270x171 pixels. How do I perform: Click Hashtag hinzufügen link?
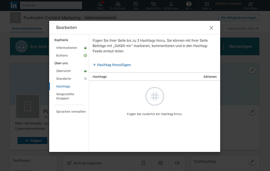pyautogui.click(x=112, y=65)
